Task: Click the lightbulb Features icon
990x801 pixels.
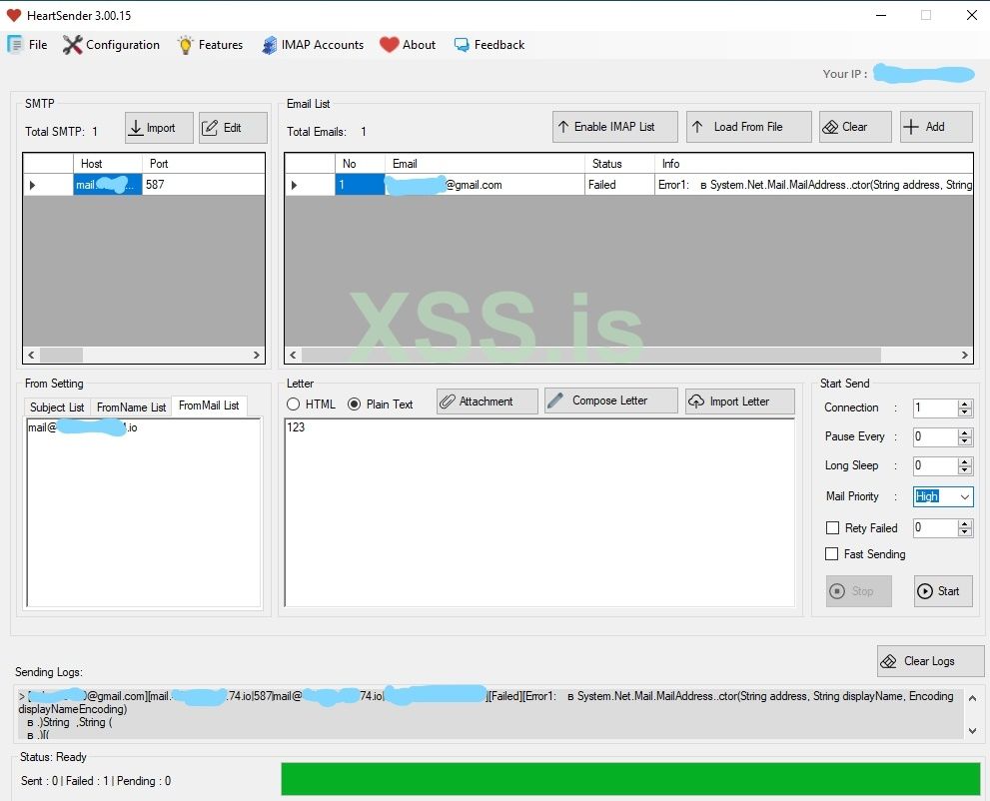Action: coord(185,45)
